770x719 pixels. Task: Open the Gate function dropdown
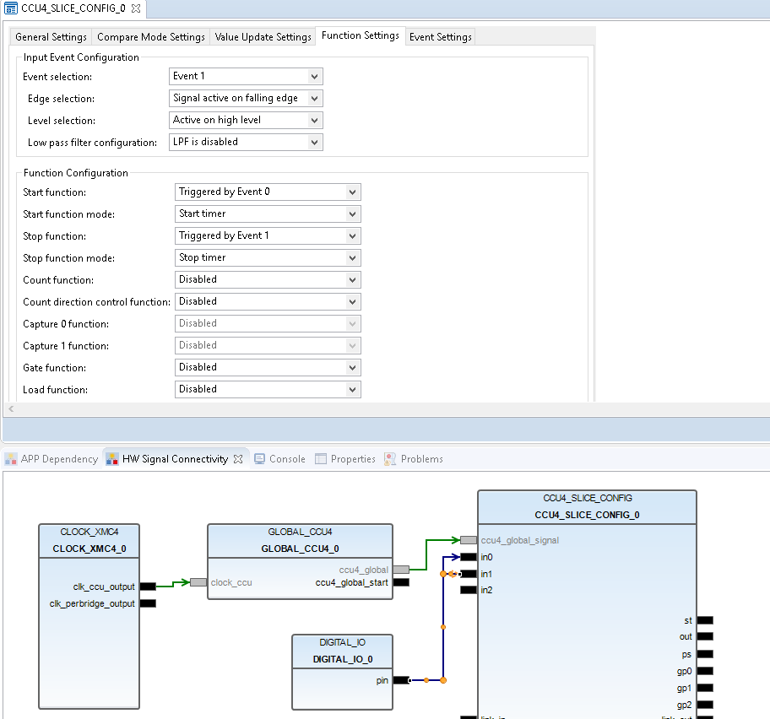(x=352, y=367)
